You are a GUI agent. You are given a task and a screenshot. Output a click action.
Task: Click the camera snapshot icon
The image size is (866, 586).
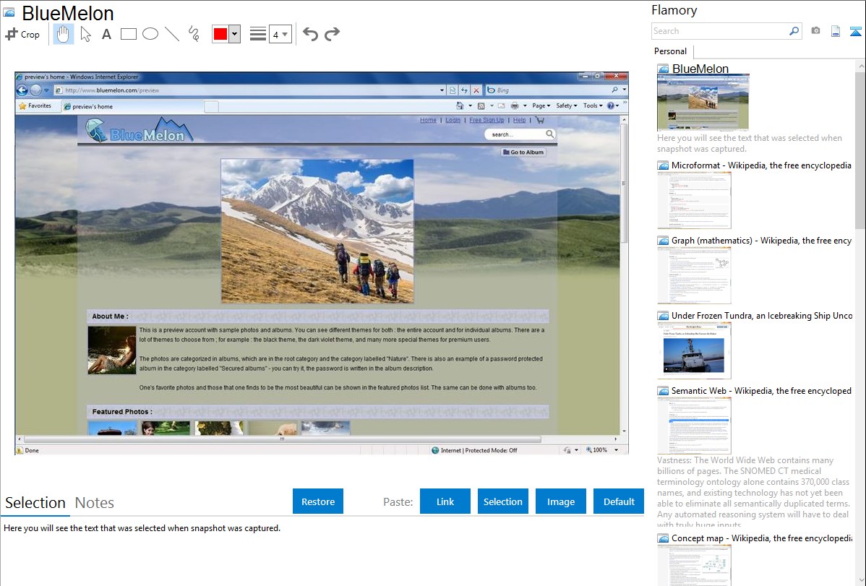[x=815, y=31]
